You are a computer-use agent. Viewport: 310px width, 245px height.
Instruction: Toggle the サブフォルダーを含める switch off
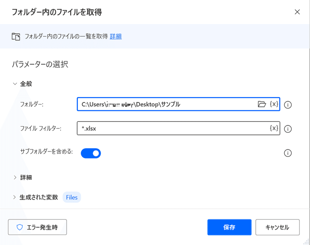pyautogui.click(x=91, y=153)
